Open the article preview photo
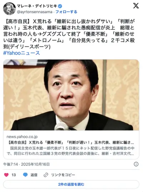The height and width of the screenshot is (192, 143). pyautogui.click(x=71, y=95)
